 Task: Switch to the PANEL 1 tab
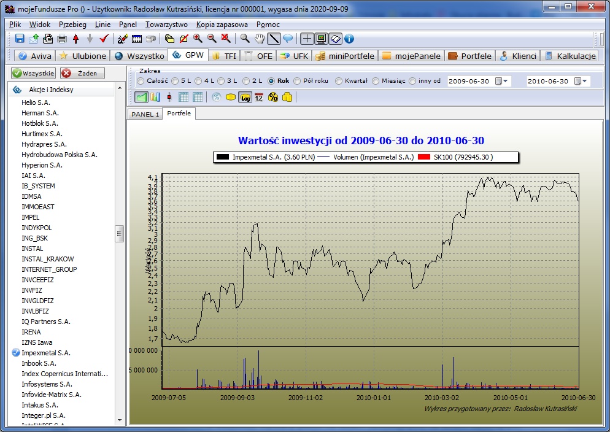point(145,114)
